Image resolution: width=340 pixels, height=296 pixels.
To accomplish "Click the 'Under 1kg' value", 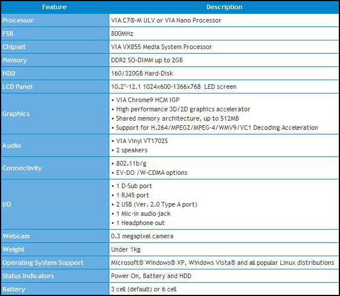I will [x=126, y=249].
